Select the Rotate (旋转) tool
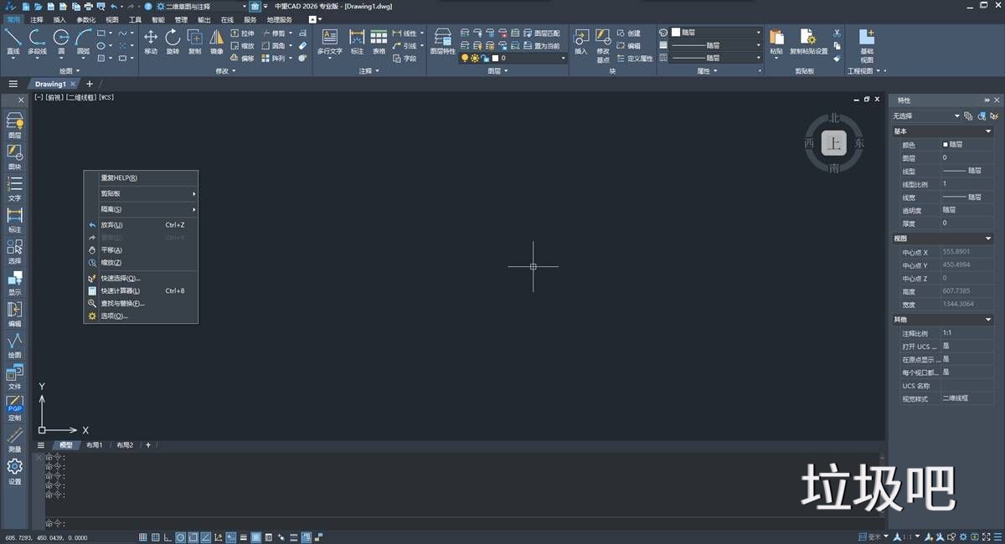The width and height of the screenshot is (1005, 544). (x=173, y=39)
